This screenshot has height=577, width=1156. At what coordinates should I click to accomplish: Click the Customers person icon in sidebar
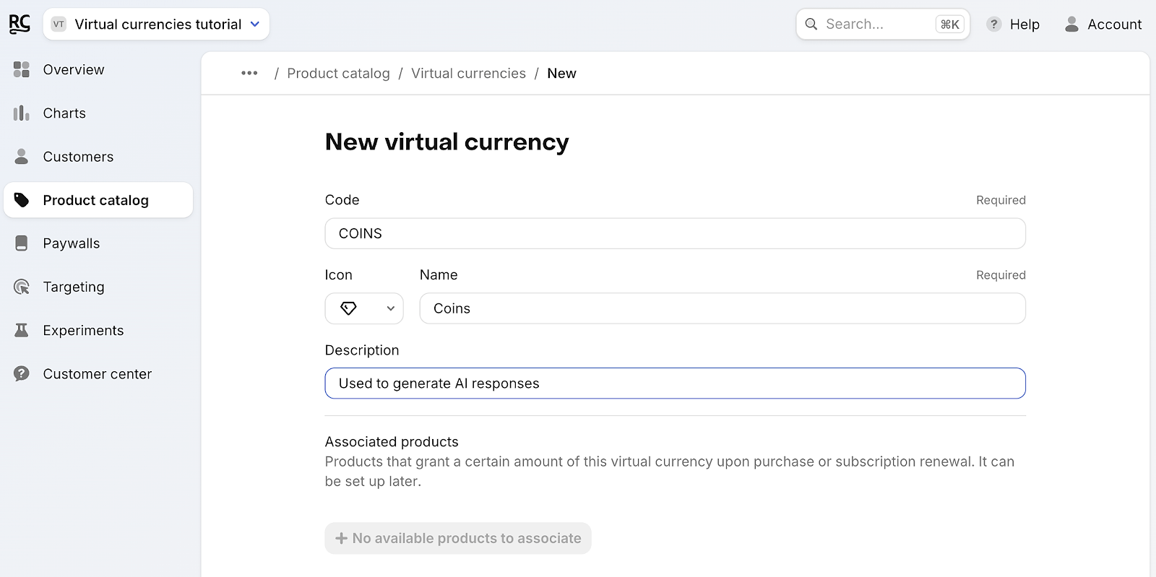pos(22,156)
